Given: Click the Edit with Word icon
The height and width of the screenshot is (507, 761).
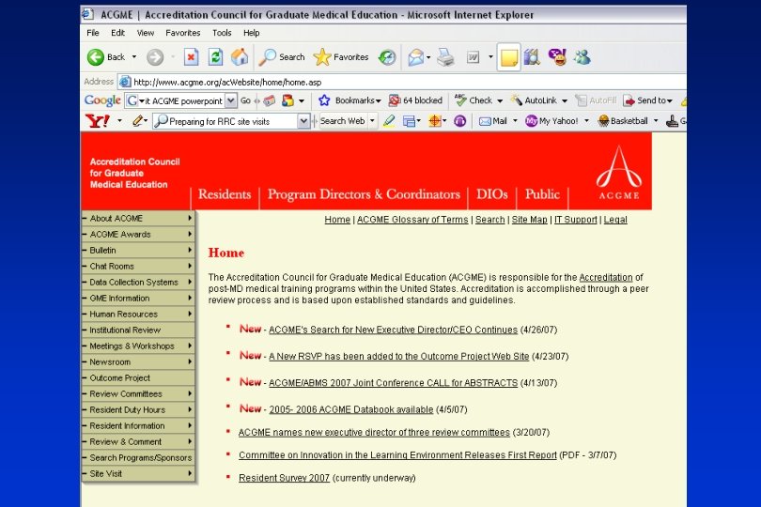Looking at the screenshot, I should pos(474,57).
